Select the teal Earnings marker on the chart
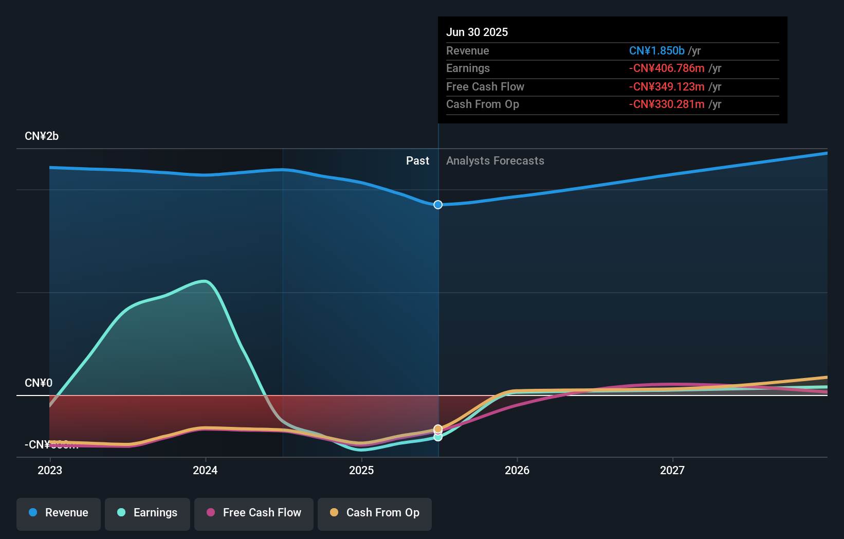 pyautogui.click(x=437, y=437)
